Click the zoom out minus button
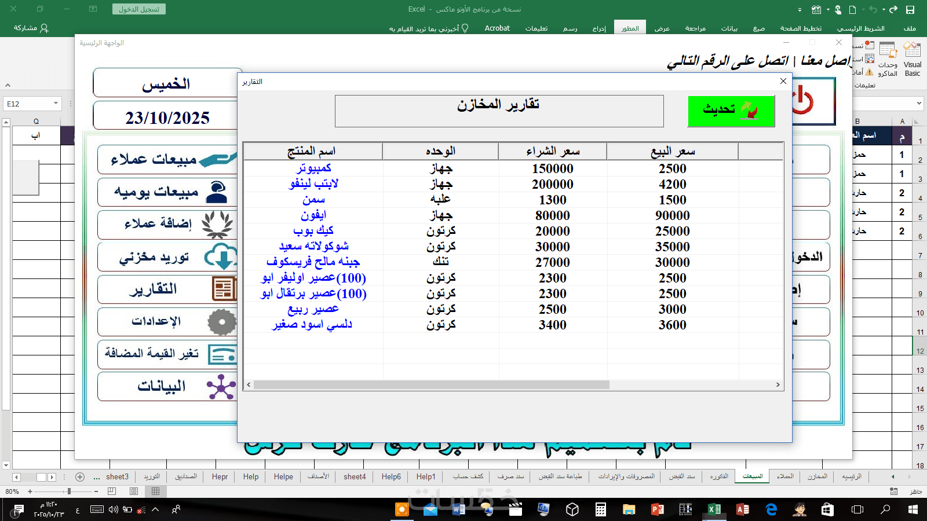The image size is (927, 521). (x=96, y=491)
